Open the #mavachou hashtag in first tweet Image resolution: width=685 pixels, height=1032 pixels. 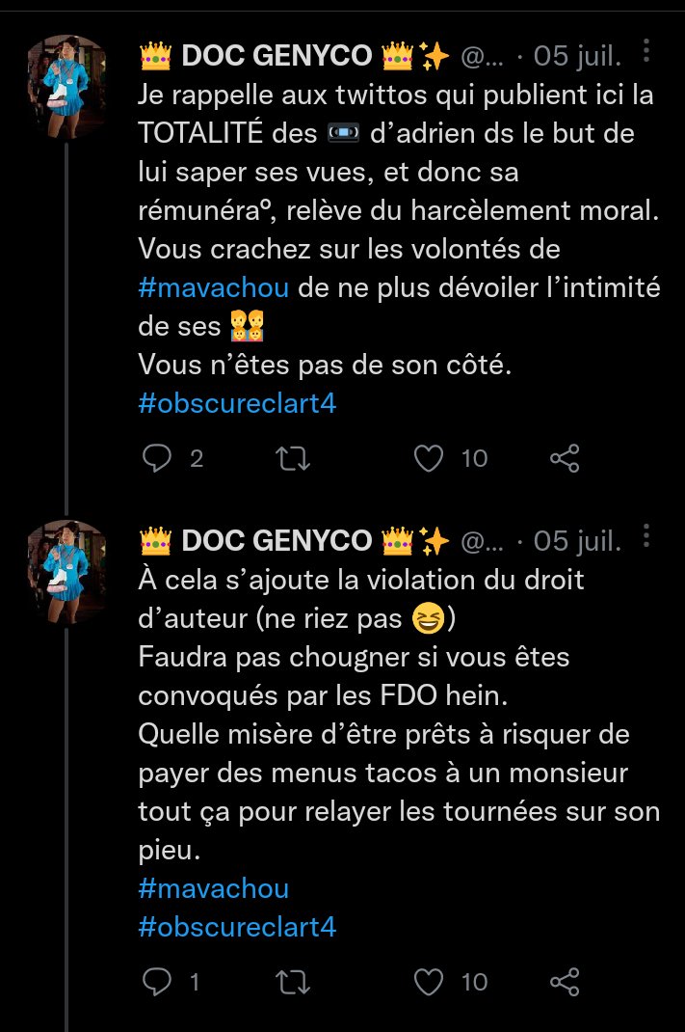tap(212, 289)
